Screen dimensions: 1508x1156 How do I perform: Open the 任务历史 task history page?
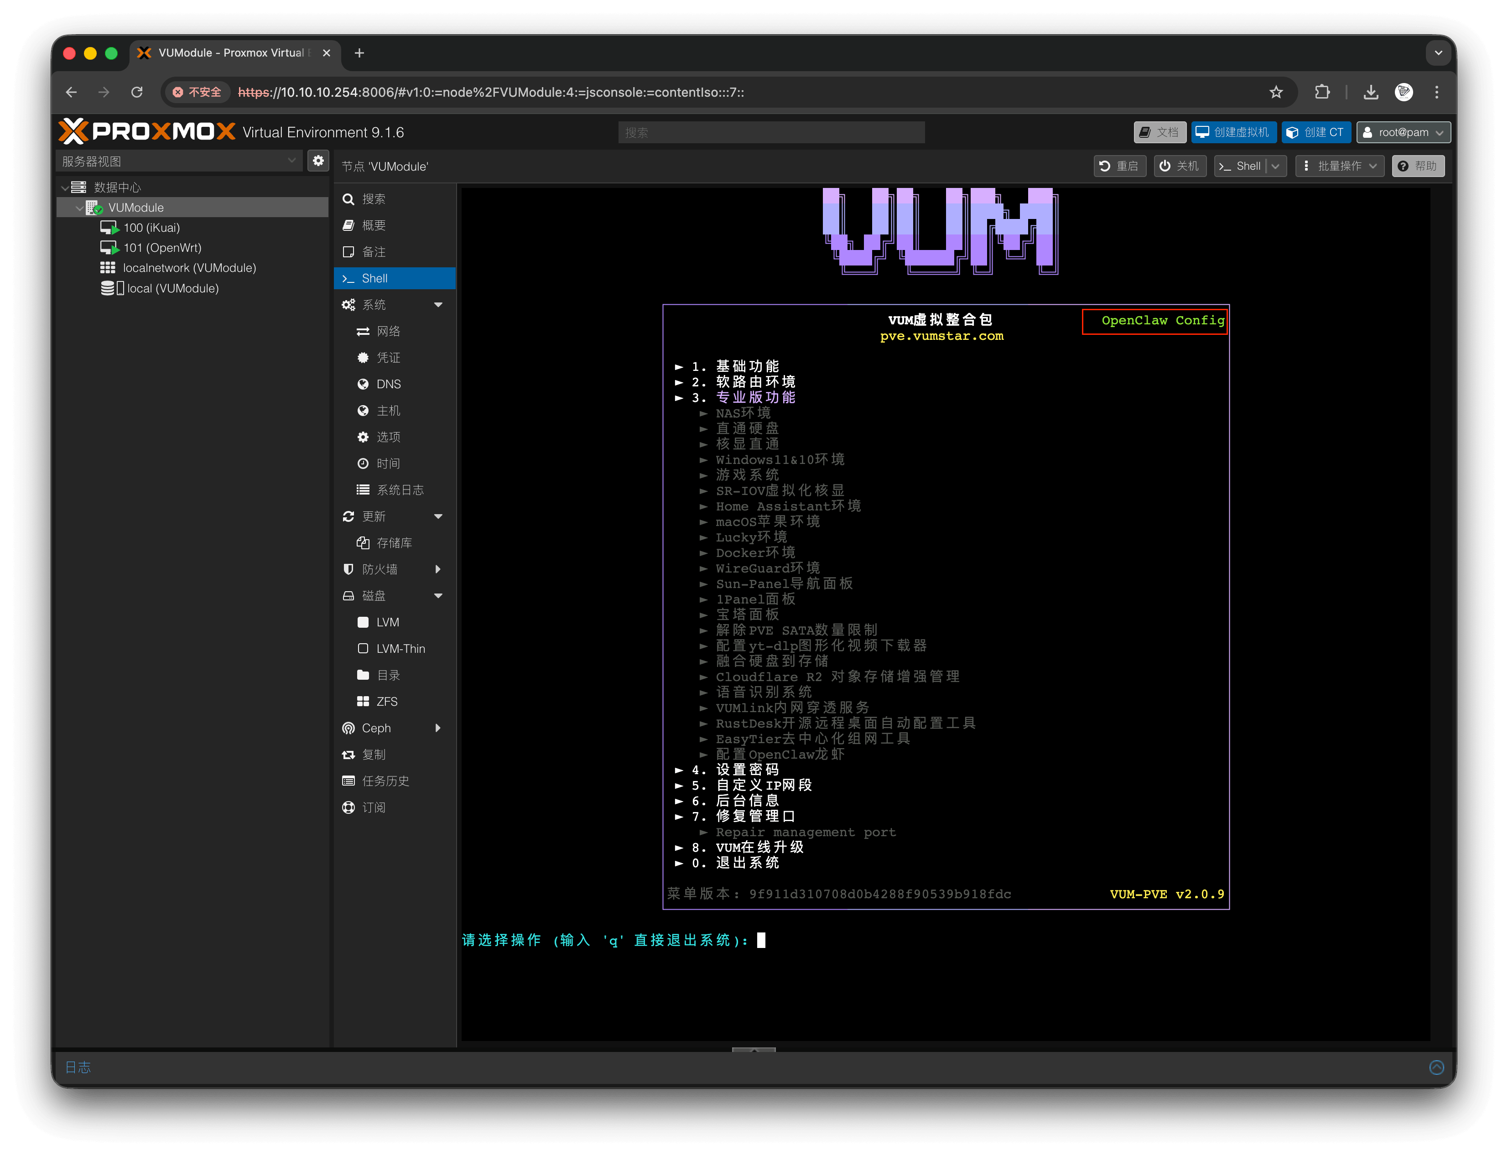(395, 781)
